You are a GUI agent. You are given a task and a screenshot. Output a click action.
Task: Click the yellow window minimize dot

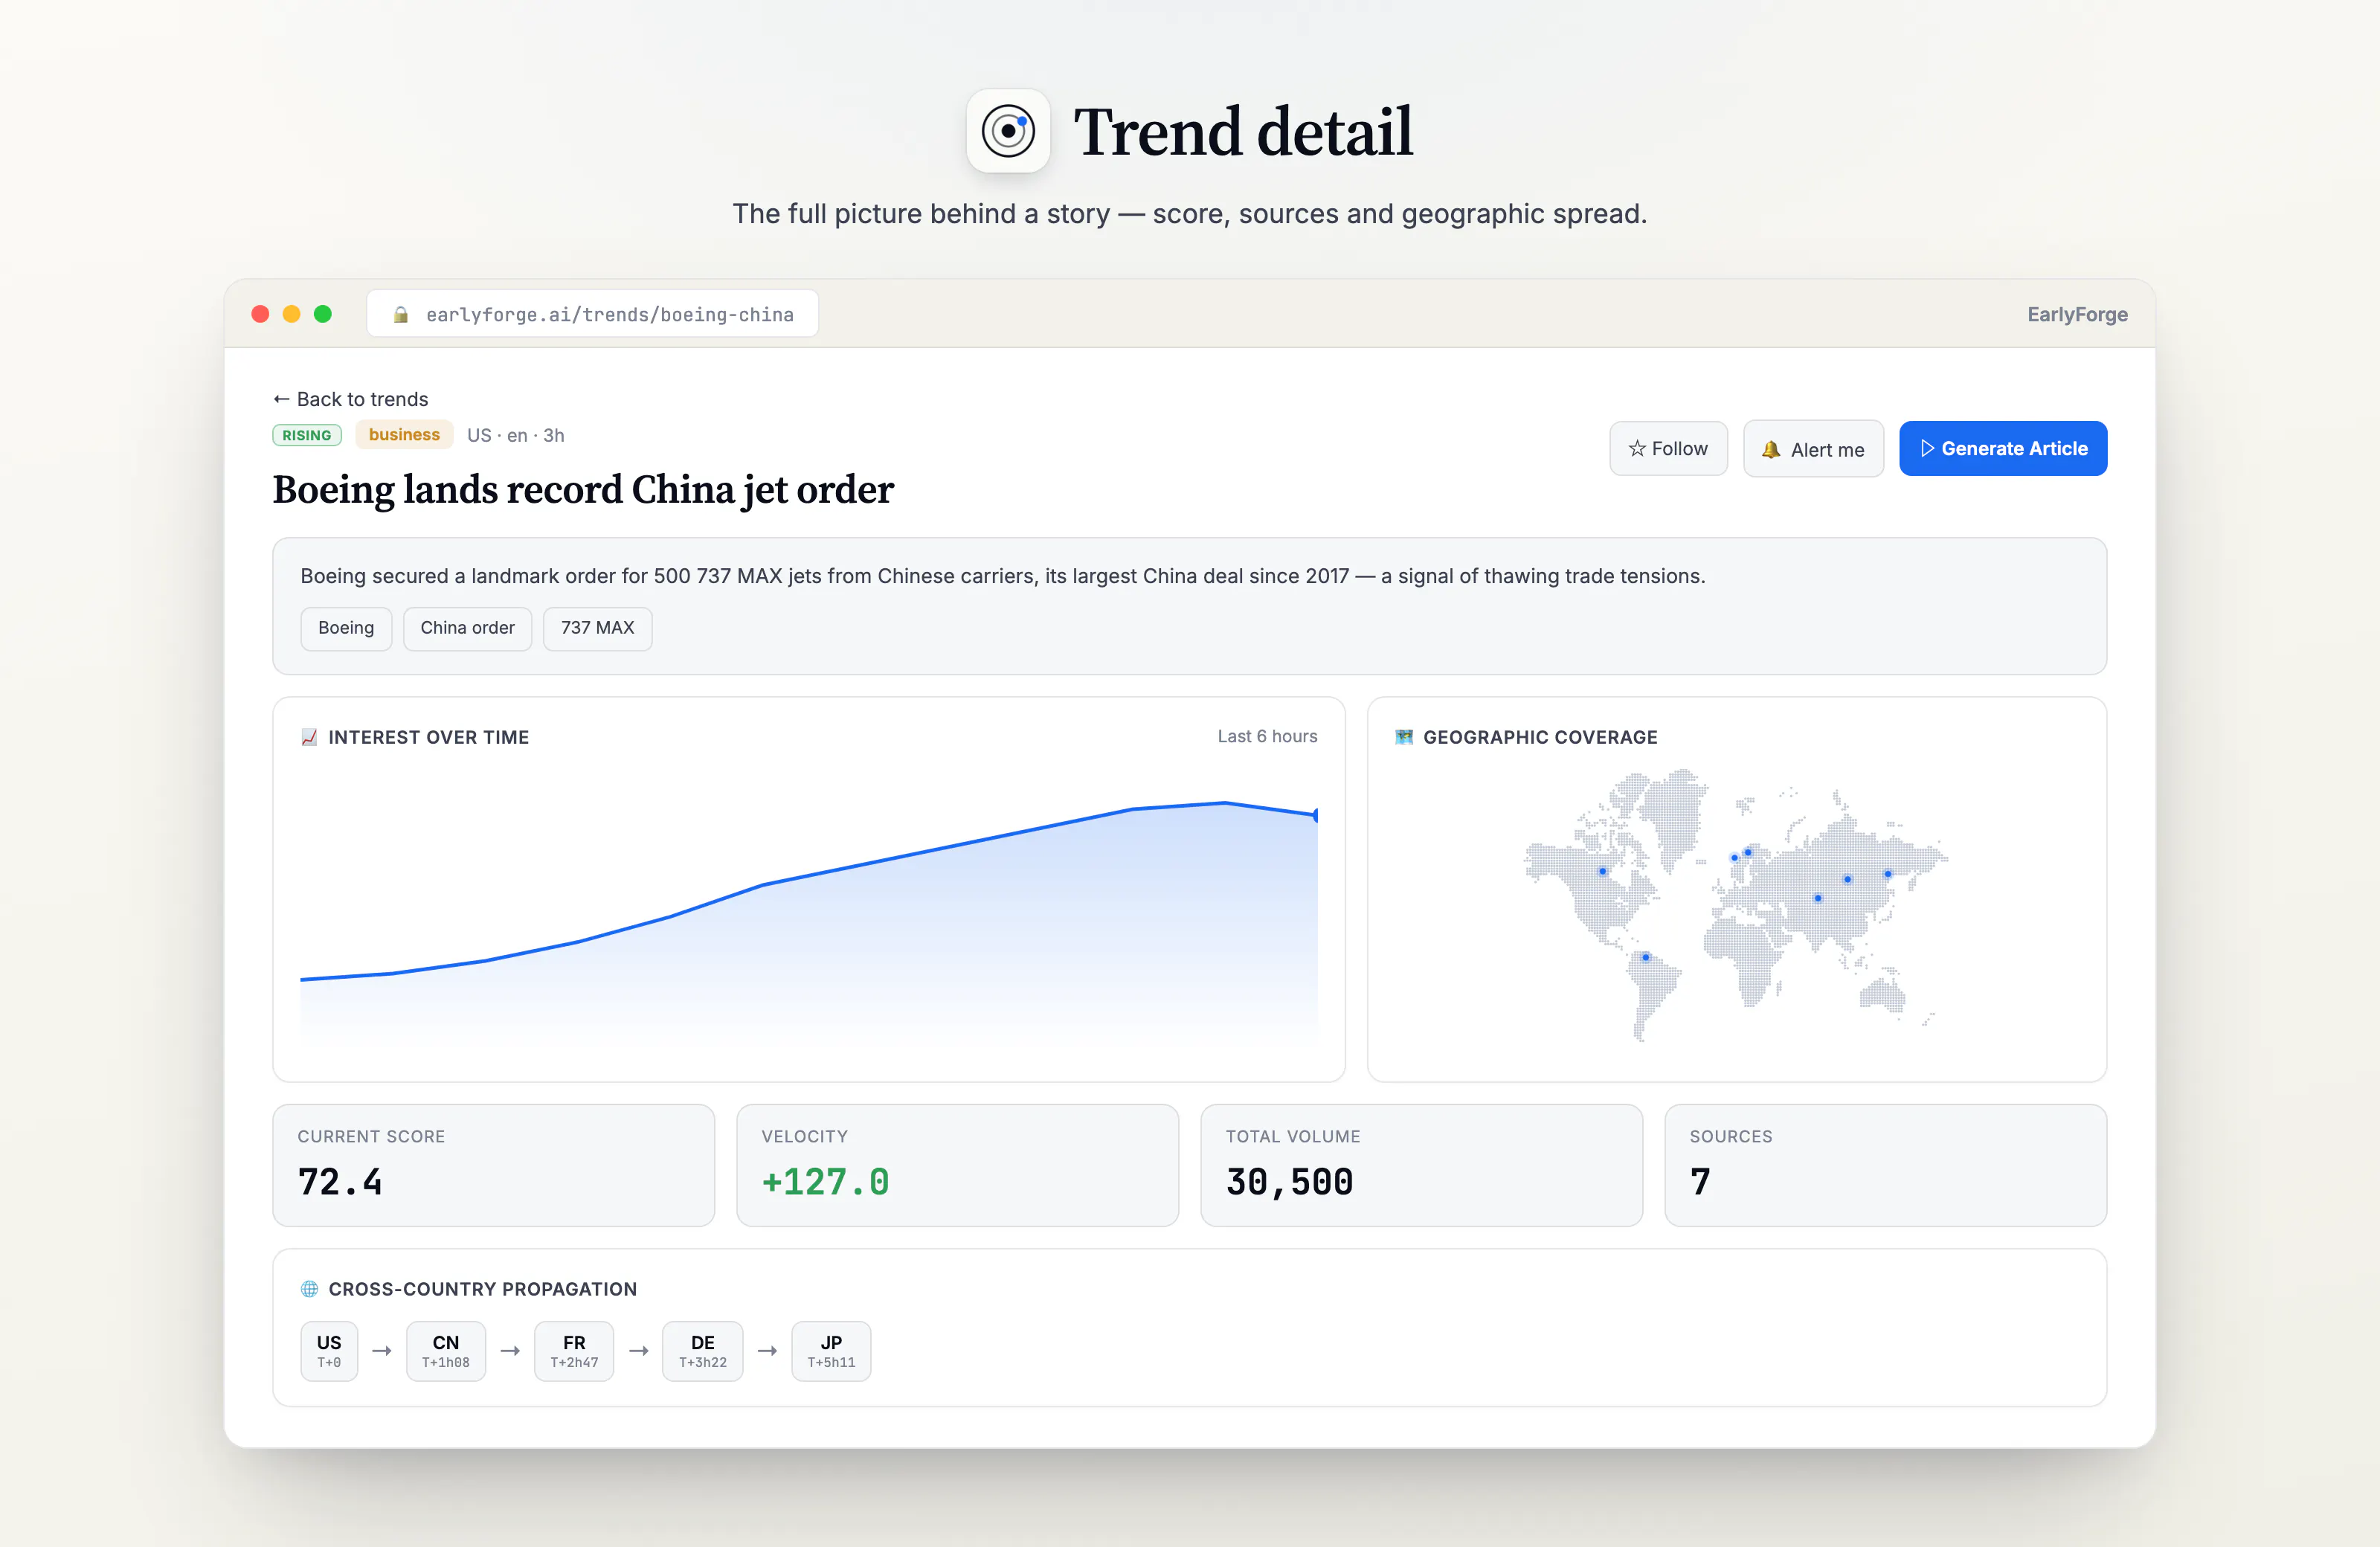[x=291, y=314]
